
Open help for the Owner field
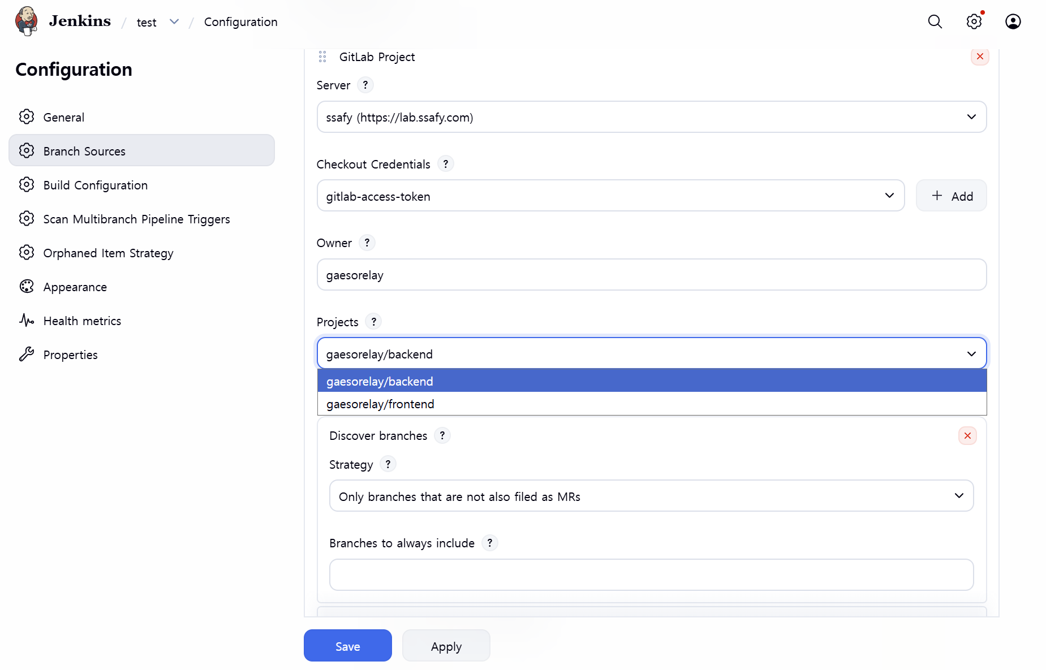367,243
